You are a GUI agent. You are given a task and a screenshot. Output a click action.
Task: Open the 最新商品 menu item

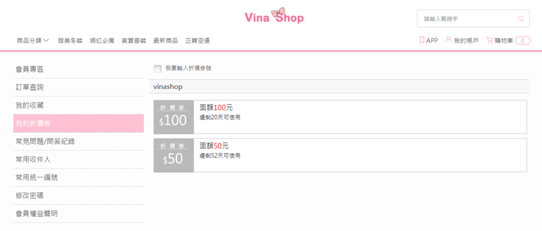pos(166,41)
